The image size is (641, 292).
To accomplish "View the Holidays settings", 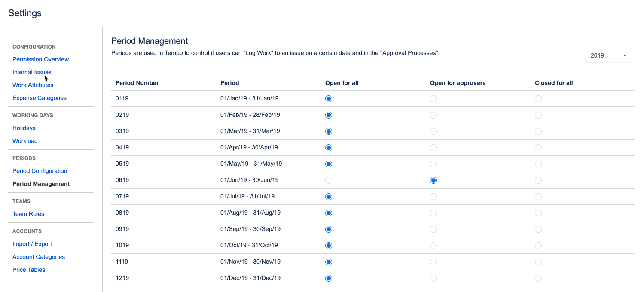I will click(24, 128).
